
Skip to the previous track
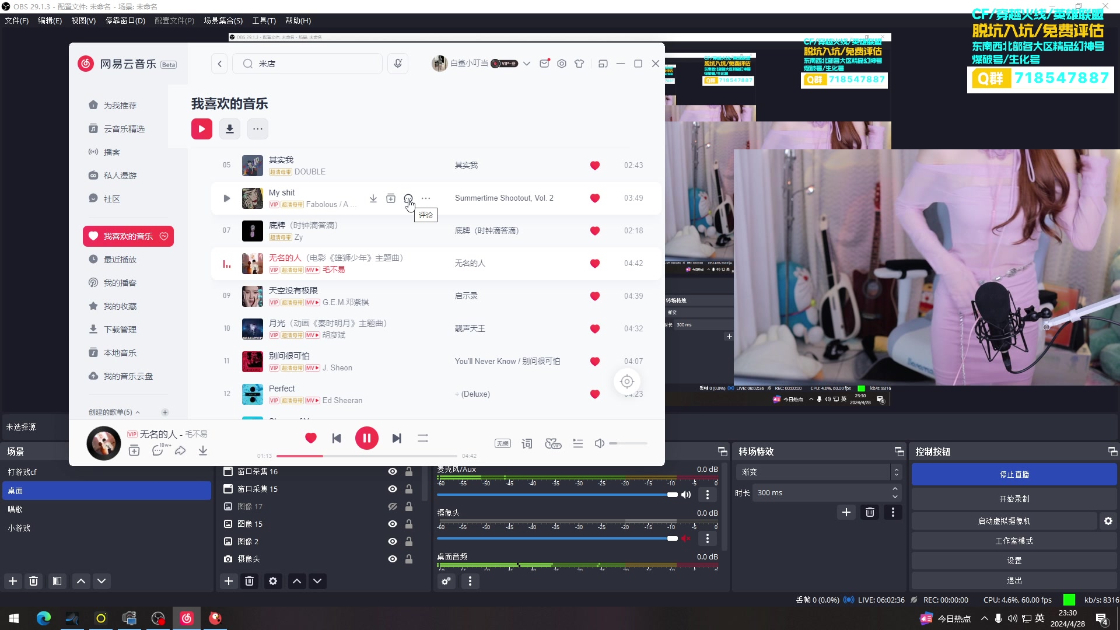[337, 438]
